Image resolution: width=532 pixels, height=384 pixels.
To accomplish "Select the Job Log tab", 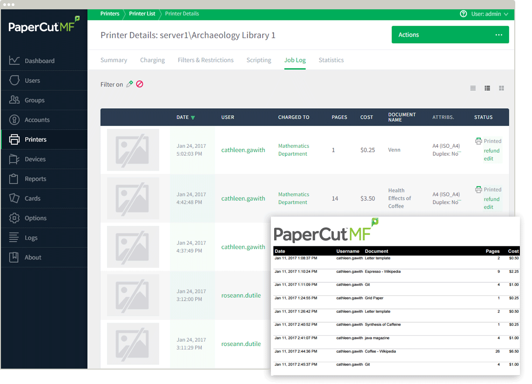I will pos(295,60).
